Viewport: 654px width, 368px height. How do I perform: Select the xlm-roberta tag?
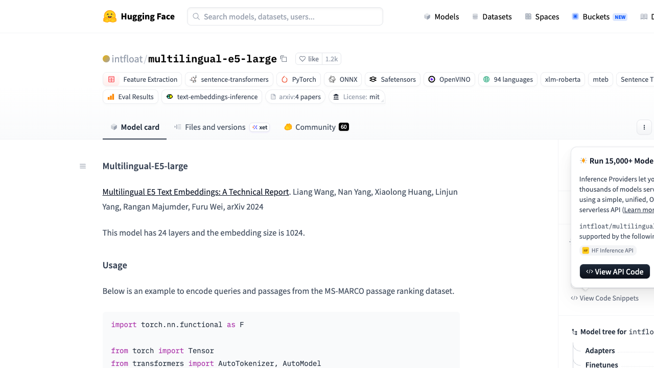coord(563,79)
